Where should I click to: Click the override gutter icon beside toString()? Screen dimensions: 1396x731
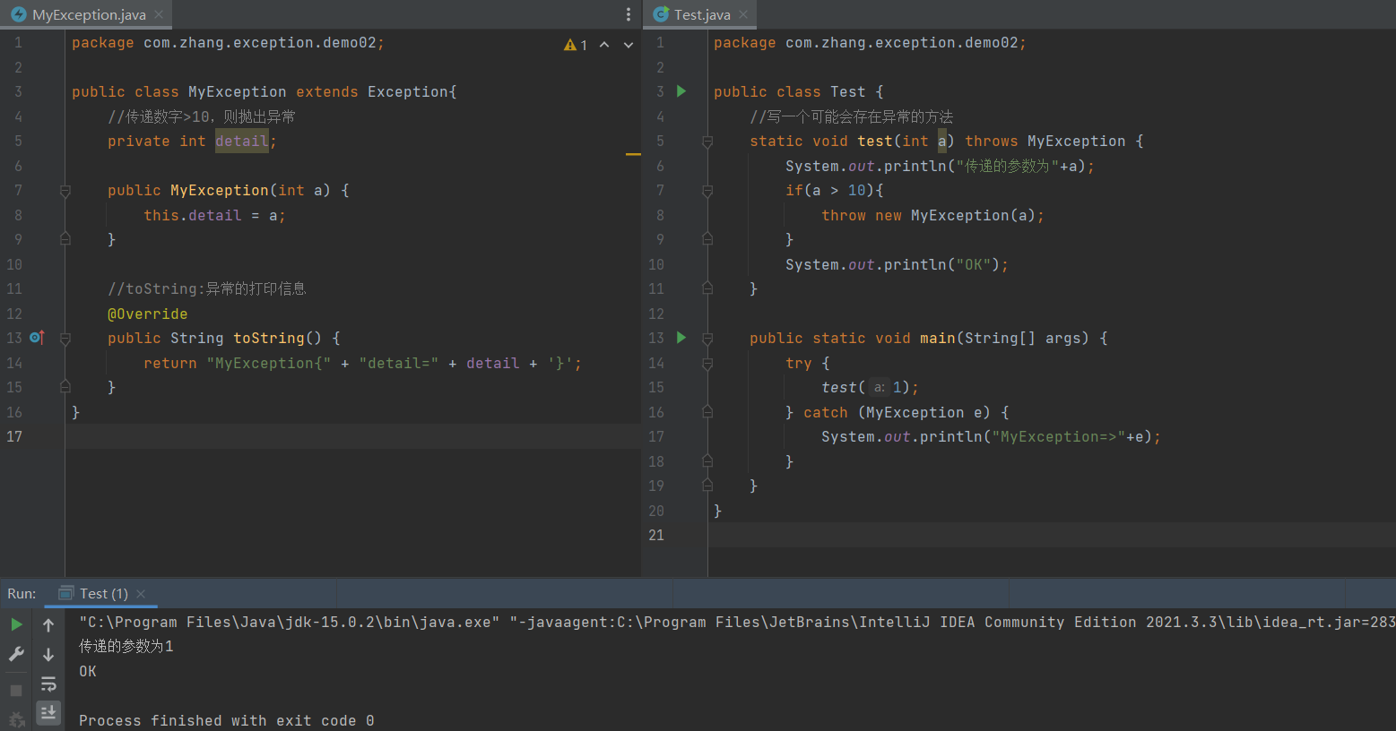click(x=37, y=338)
